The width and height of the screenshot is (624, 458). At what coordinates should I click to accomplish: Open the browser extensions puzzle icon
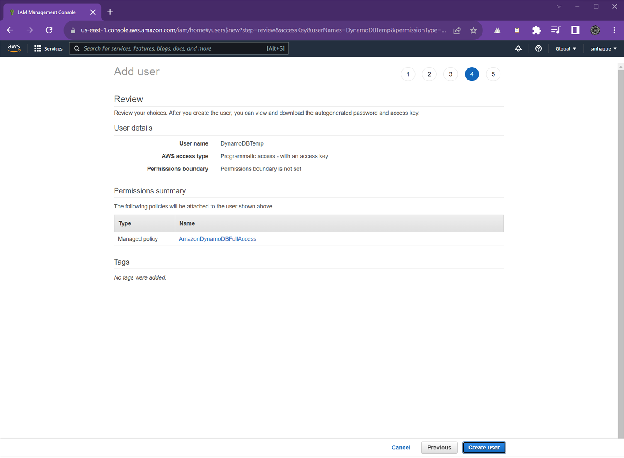(x=536, y=30)
